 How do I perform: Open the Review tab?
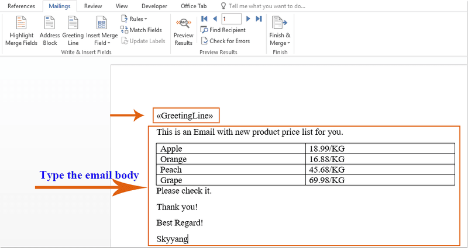(93, 6)
